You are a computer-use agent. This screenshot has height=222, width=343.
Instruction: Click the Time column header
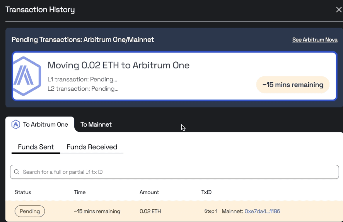point(80,192)
